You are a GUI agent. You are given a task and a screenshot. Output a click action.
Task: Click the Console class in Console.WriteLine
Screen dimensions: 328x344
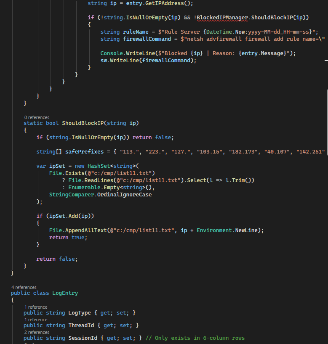[x=112, y=53]
